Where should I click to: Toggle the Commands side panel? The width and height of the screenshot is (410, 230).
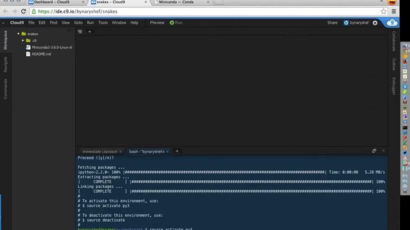pyautogui.click(x=5, y=89)
